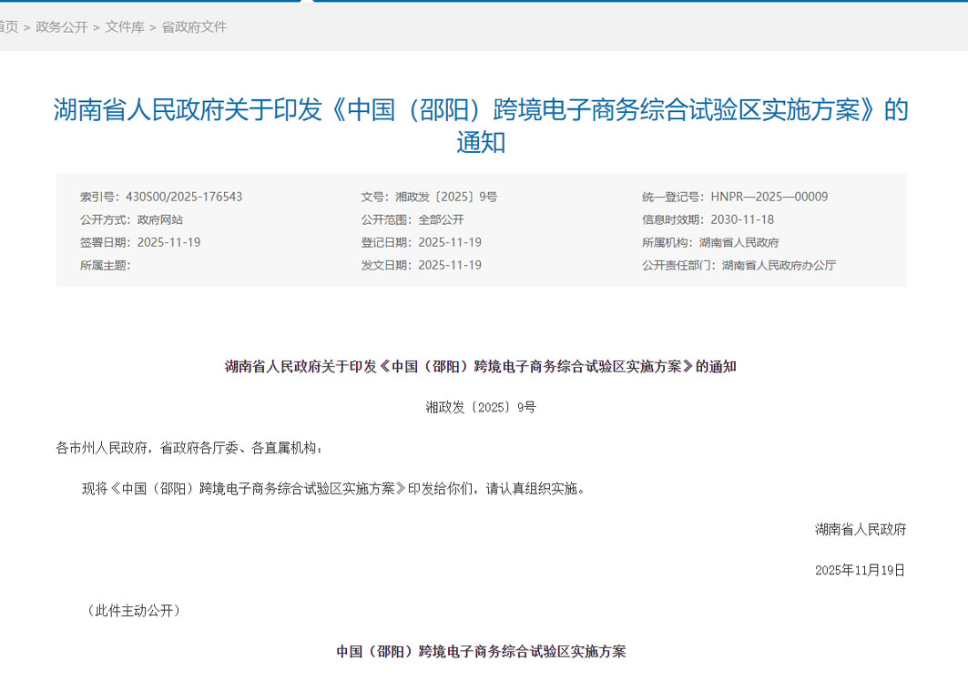Viewport: 968px width, 681px height.
Task: Click the main document title heading
Action: tap(483, 122)
